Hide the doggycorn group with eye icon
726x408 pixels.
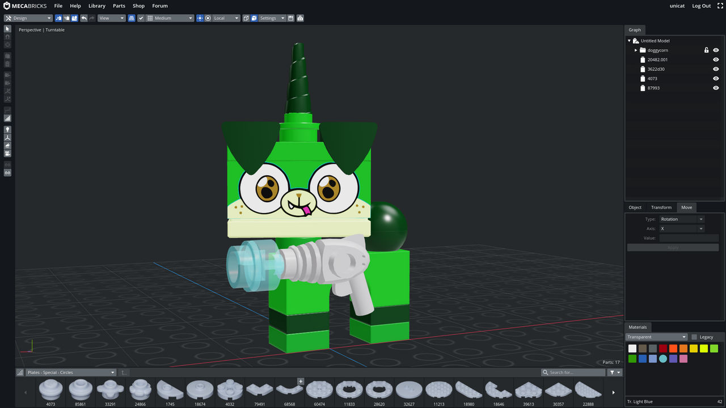click(716, 50)
